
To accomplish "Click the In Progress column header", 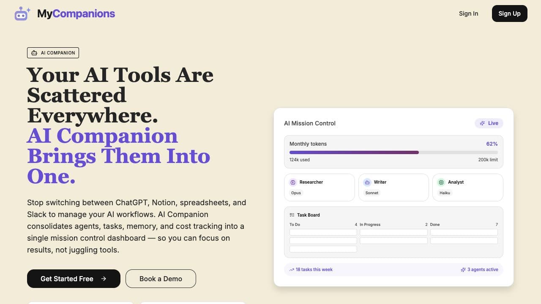I will (x=370, y=225).
